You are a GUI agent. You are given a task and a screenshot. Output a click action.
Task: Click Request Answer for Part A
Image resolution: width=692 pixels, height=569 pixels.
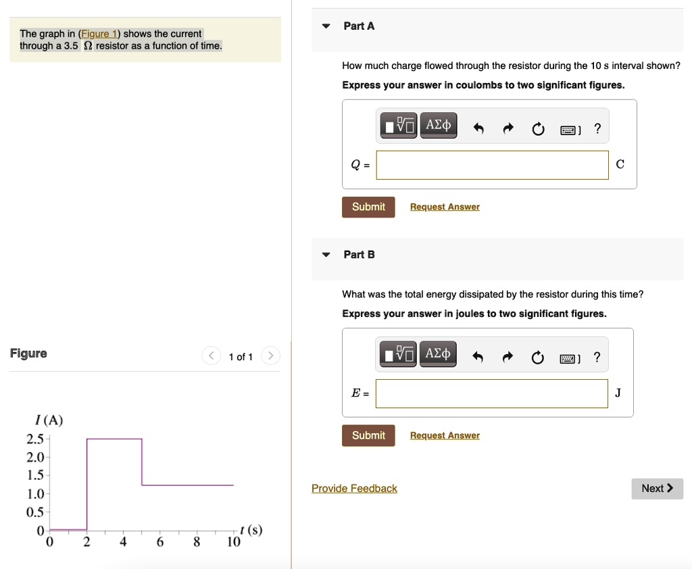[444, 206]
